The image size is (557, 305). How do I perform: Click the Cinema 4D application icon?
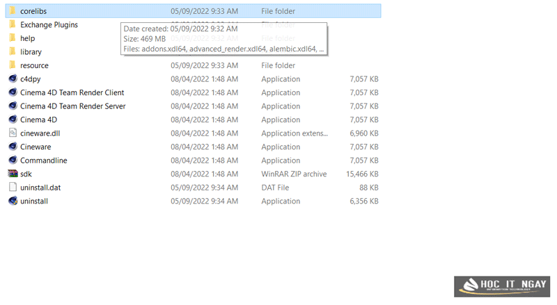[13, 119]
